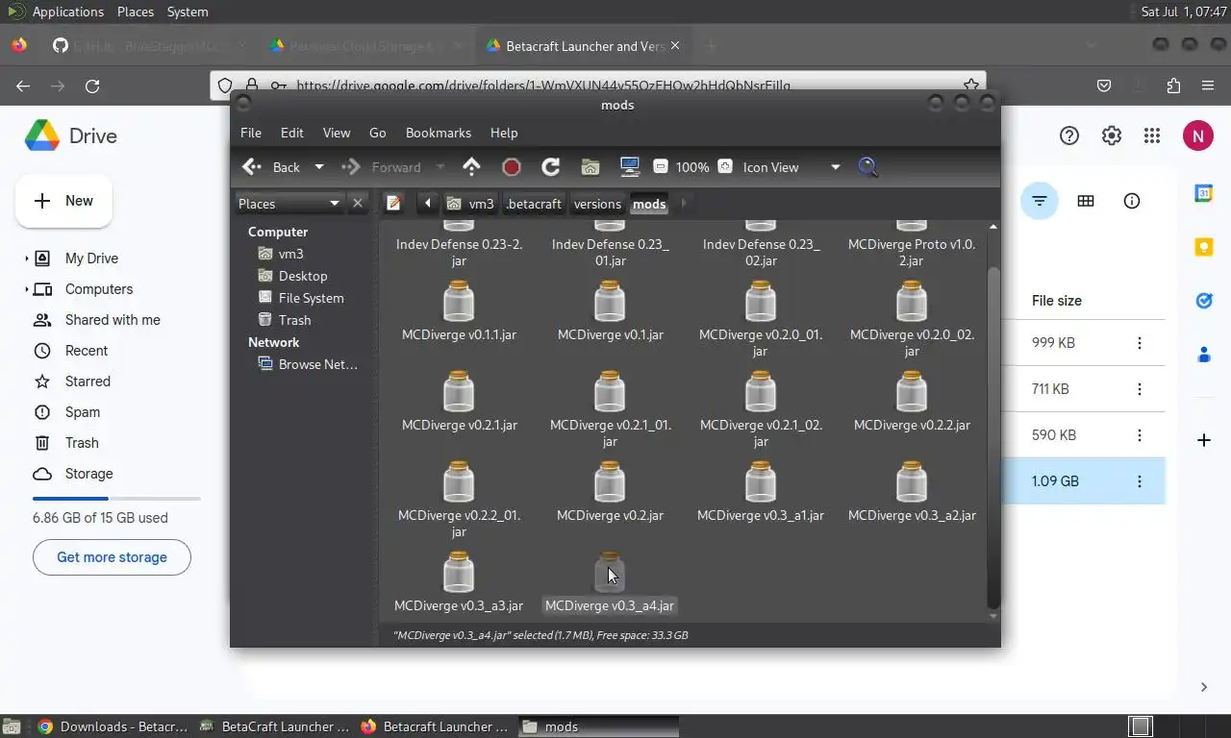Viewport: 1231px width, 738px height.
Task: Open the file search magnifier icon
Action: click(x=867, y=167)
